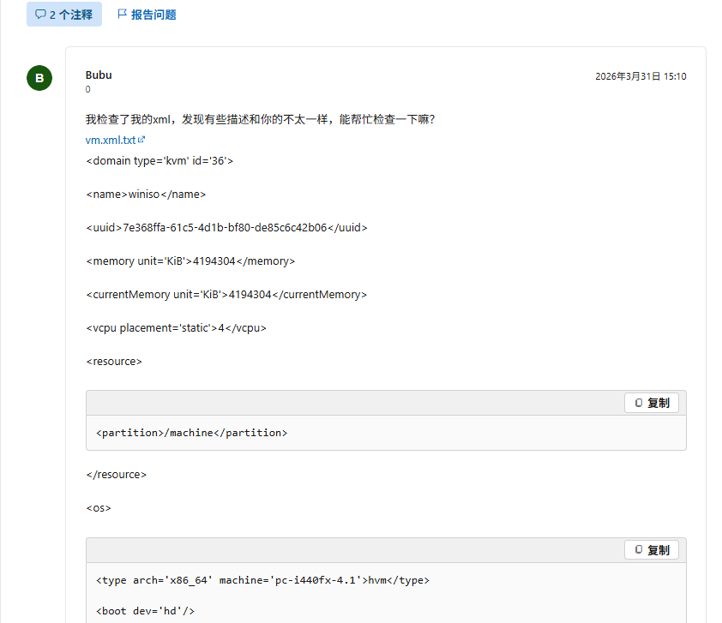Copy the type arch code block with 复制
The width and height of the screenshot is (722, 623).
(652, 550)
